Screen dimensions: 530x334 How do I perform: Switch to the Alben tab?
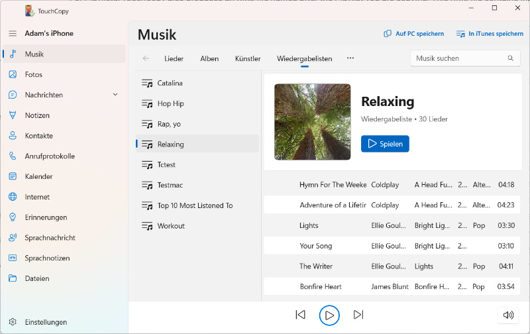click(209, 58)
